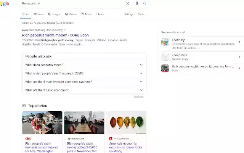Image resolution: width=244 pixels, height=153 pixels.
Task: Switch to the Images tab
Action: pos(54,14)
